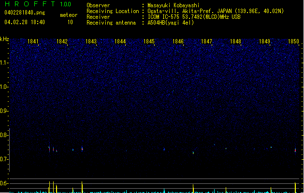Click the Receiver field label
Screen dimensions: 304x193
(98, 17)
